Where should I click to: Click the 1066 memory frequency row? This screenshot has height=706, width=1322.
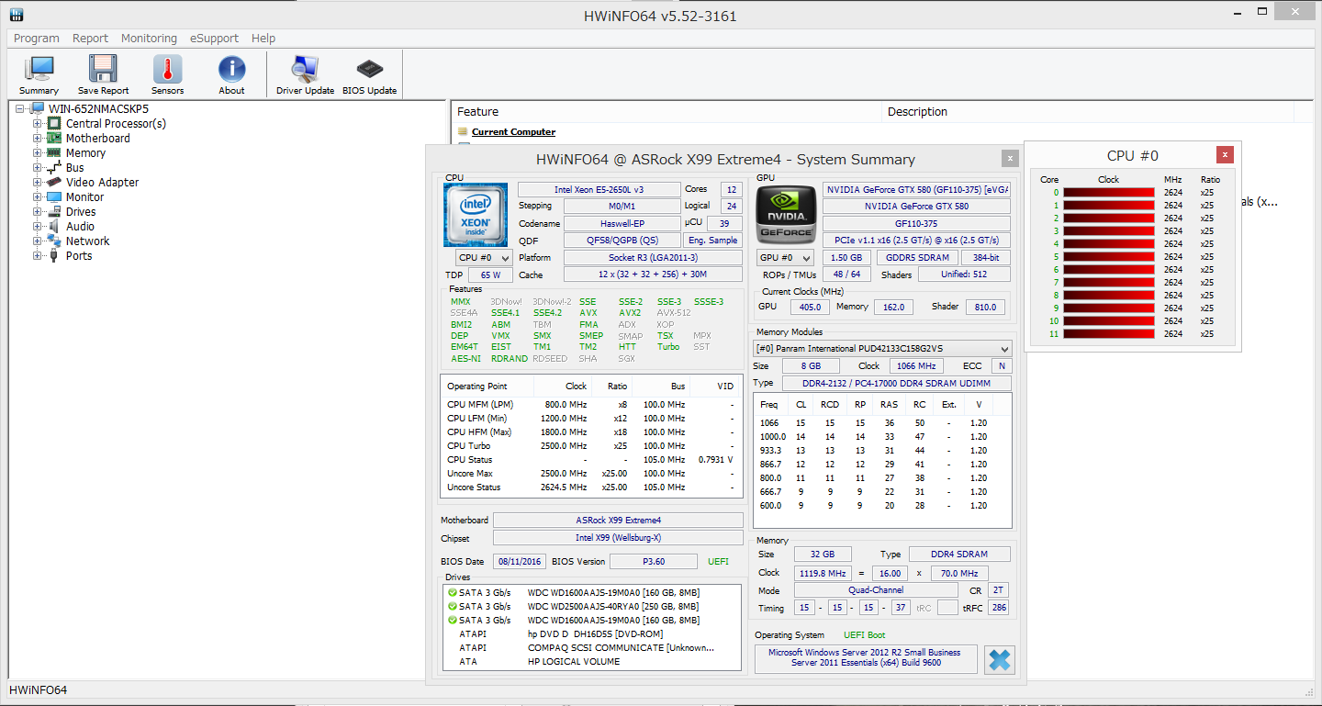click(x=882, y=422)
